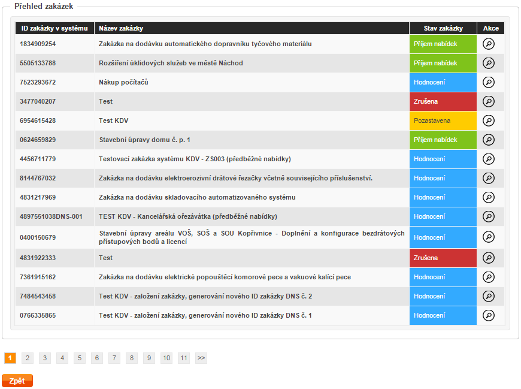Click 'Hodnocení' status for order 7361915162
This screenshot has height=389, width=521.
point(443,277)
